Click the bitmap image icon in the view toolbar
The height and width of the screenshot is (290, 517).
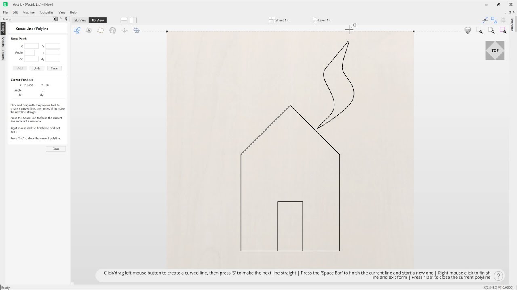[89, 30]
